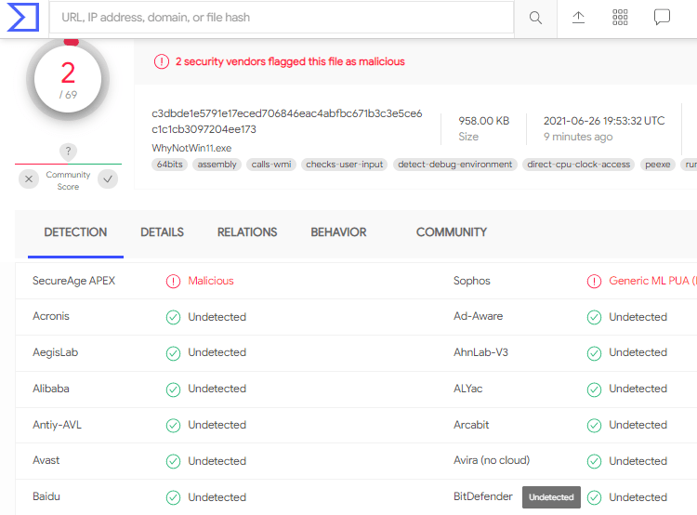Click the detect-debug-environment tag
Viewport: 697px width, 515px height.
click(x=454, y=165)
